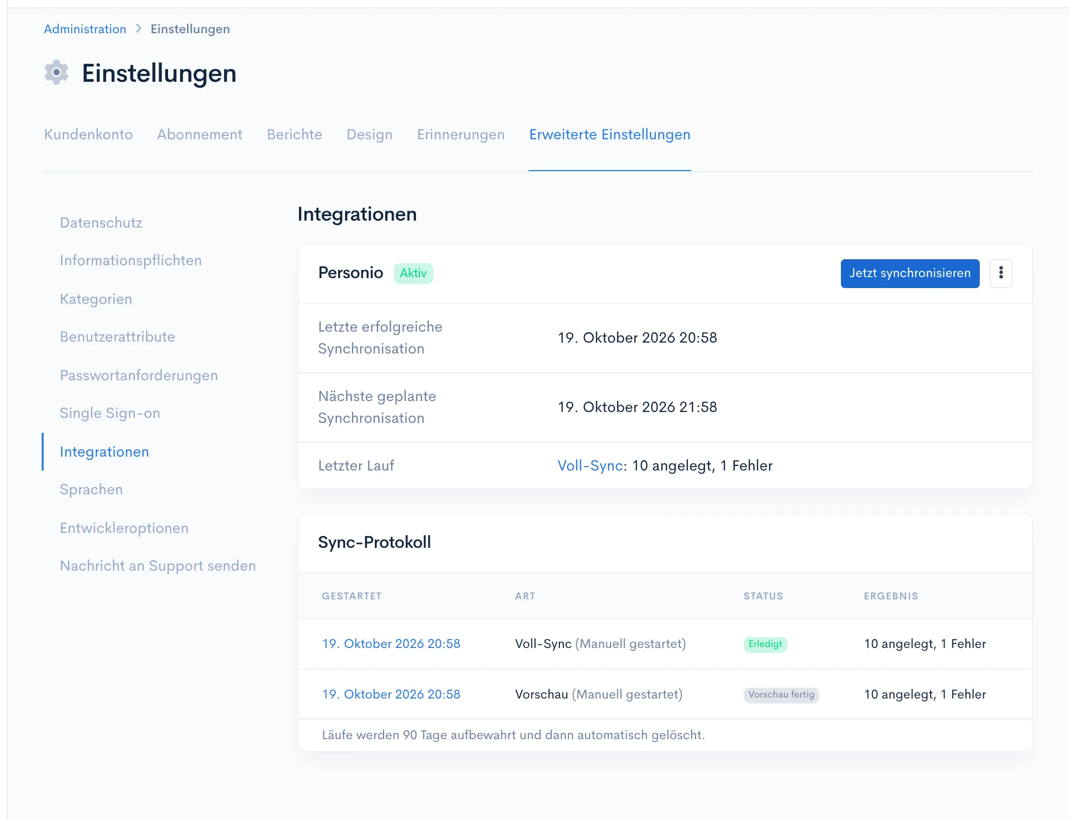
Task: Go to Administration breadcrumb link
Action: tap(85, 29)
